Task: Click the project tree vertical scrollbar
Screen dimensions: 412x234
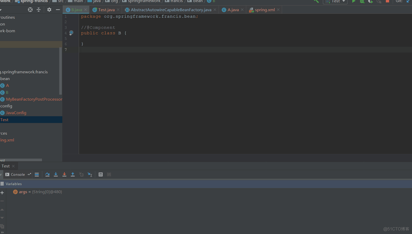Action: [60, 71]
